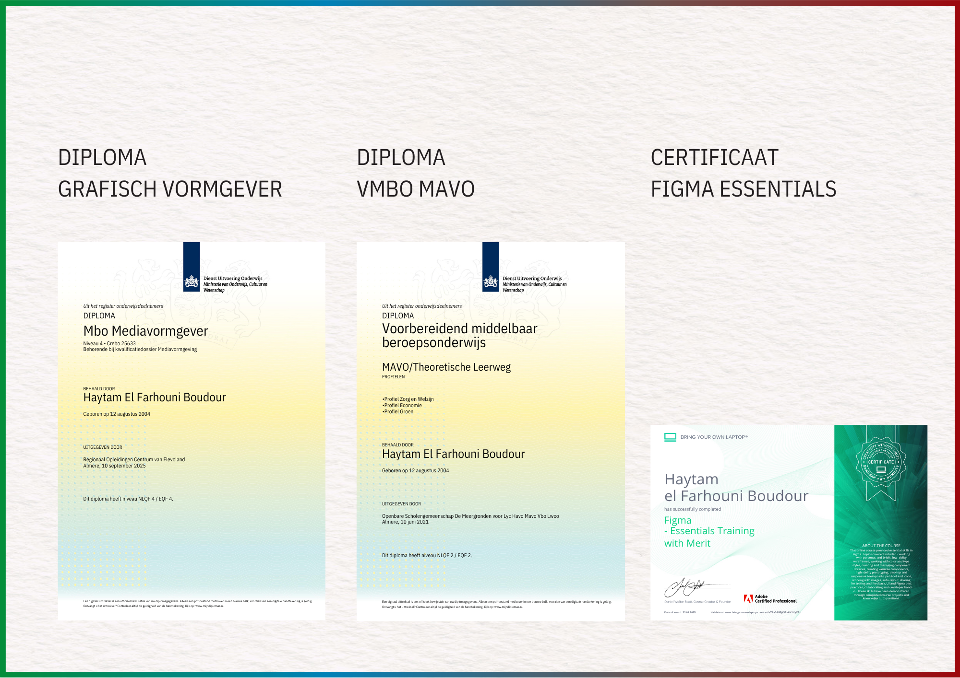Viewport: 960px width, 678px height.
Task: Click royal crest logo on the VMBO diploma
Action: (491, 282)
